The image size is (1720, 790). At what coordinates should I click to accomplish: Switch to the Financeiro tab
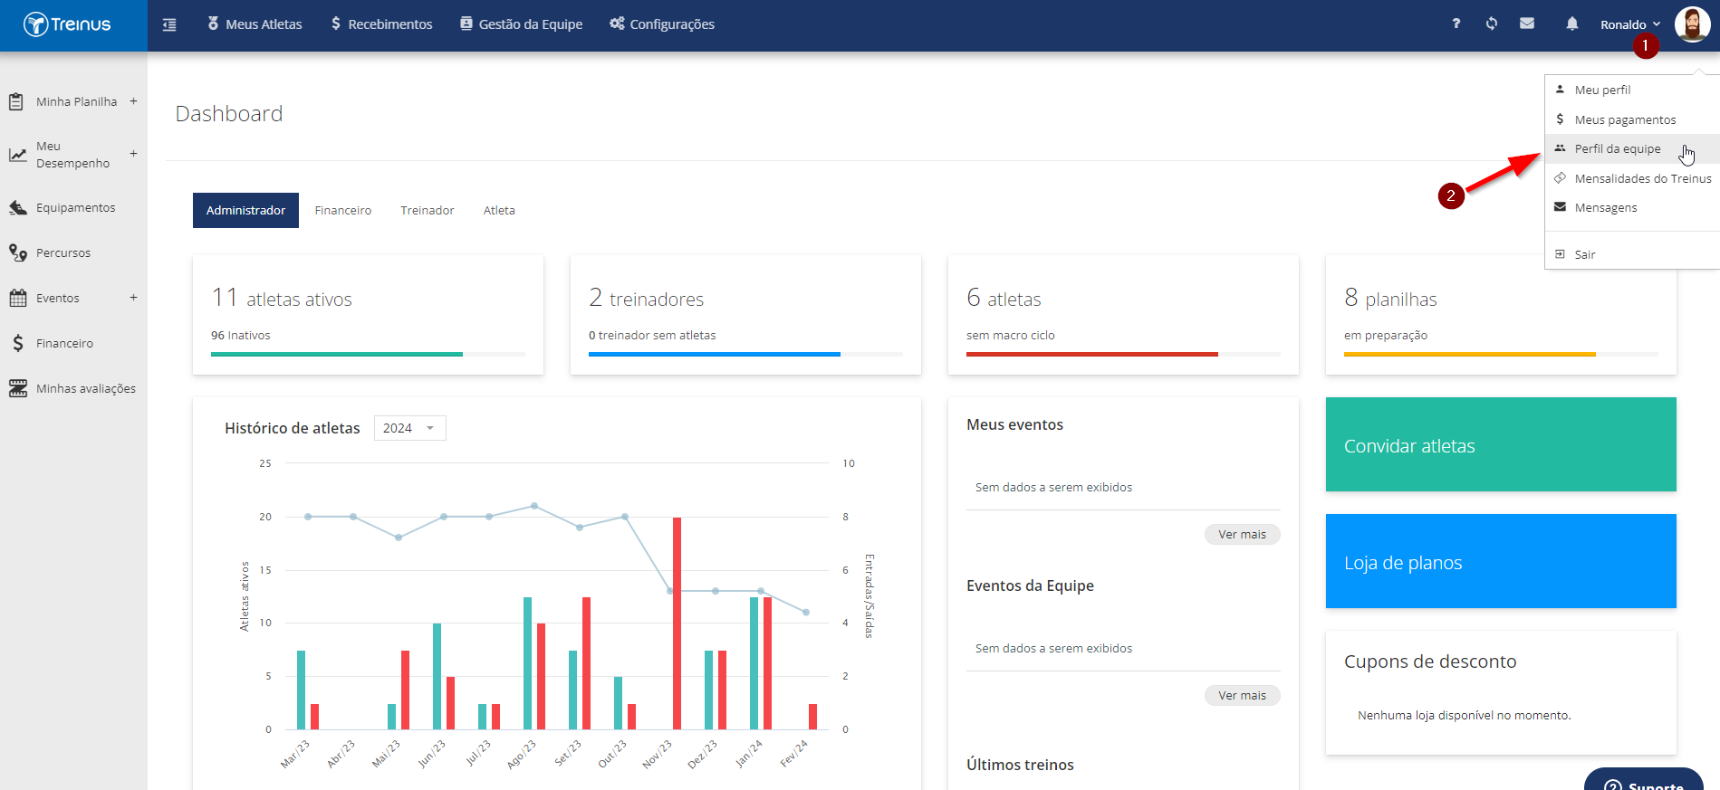(343, 210)
